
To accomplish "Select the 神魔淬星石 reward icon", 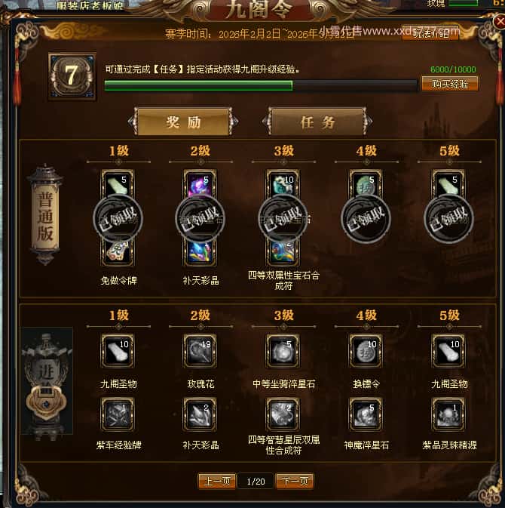I will (366, 414).
